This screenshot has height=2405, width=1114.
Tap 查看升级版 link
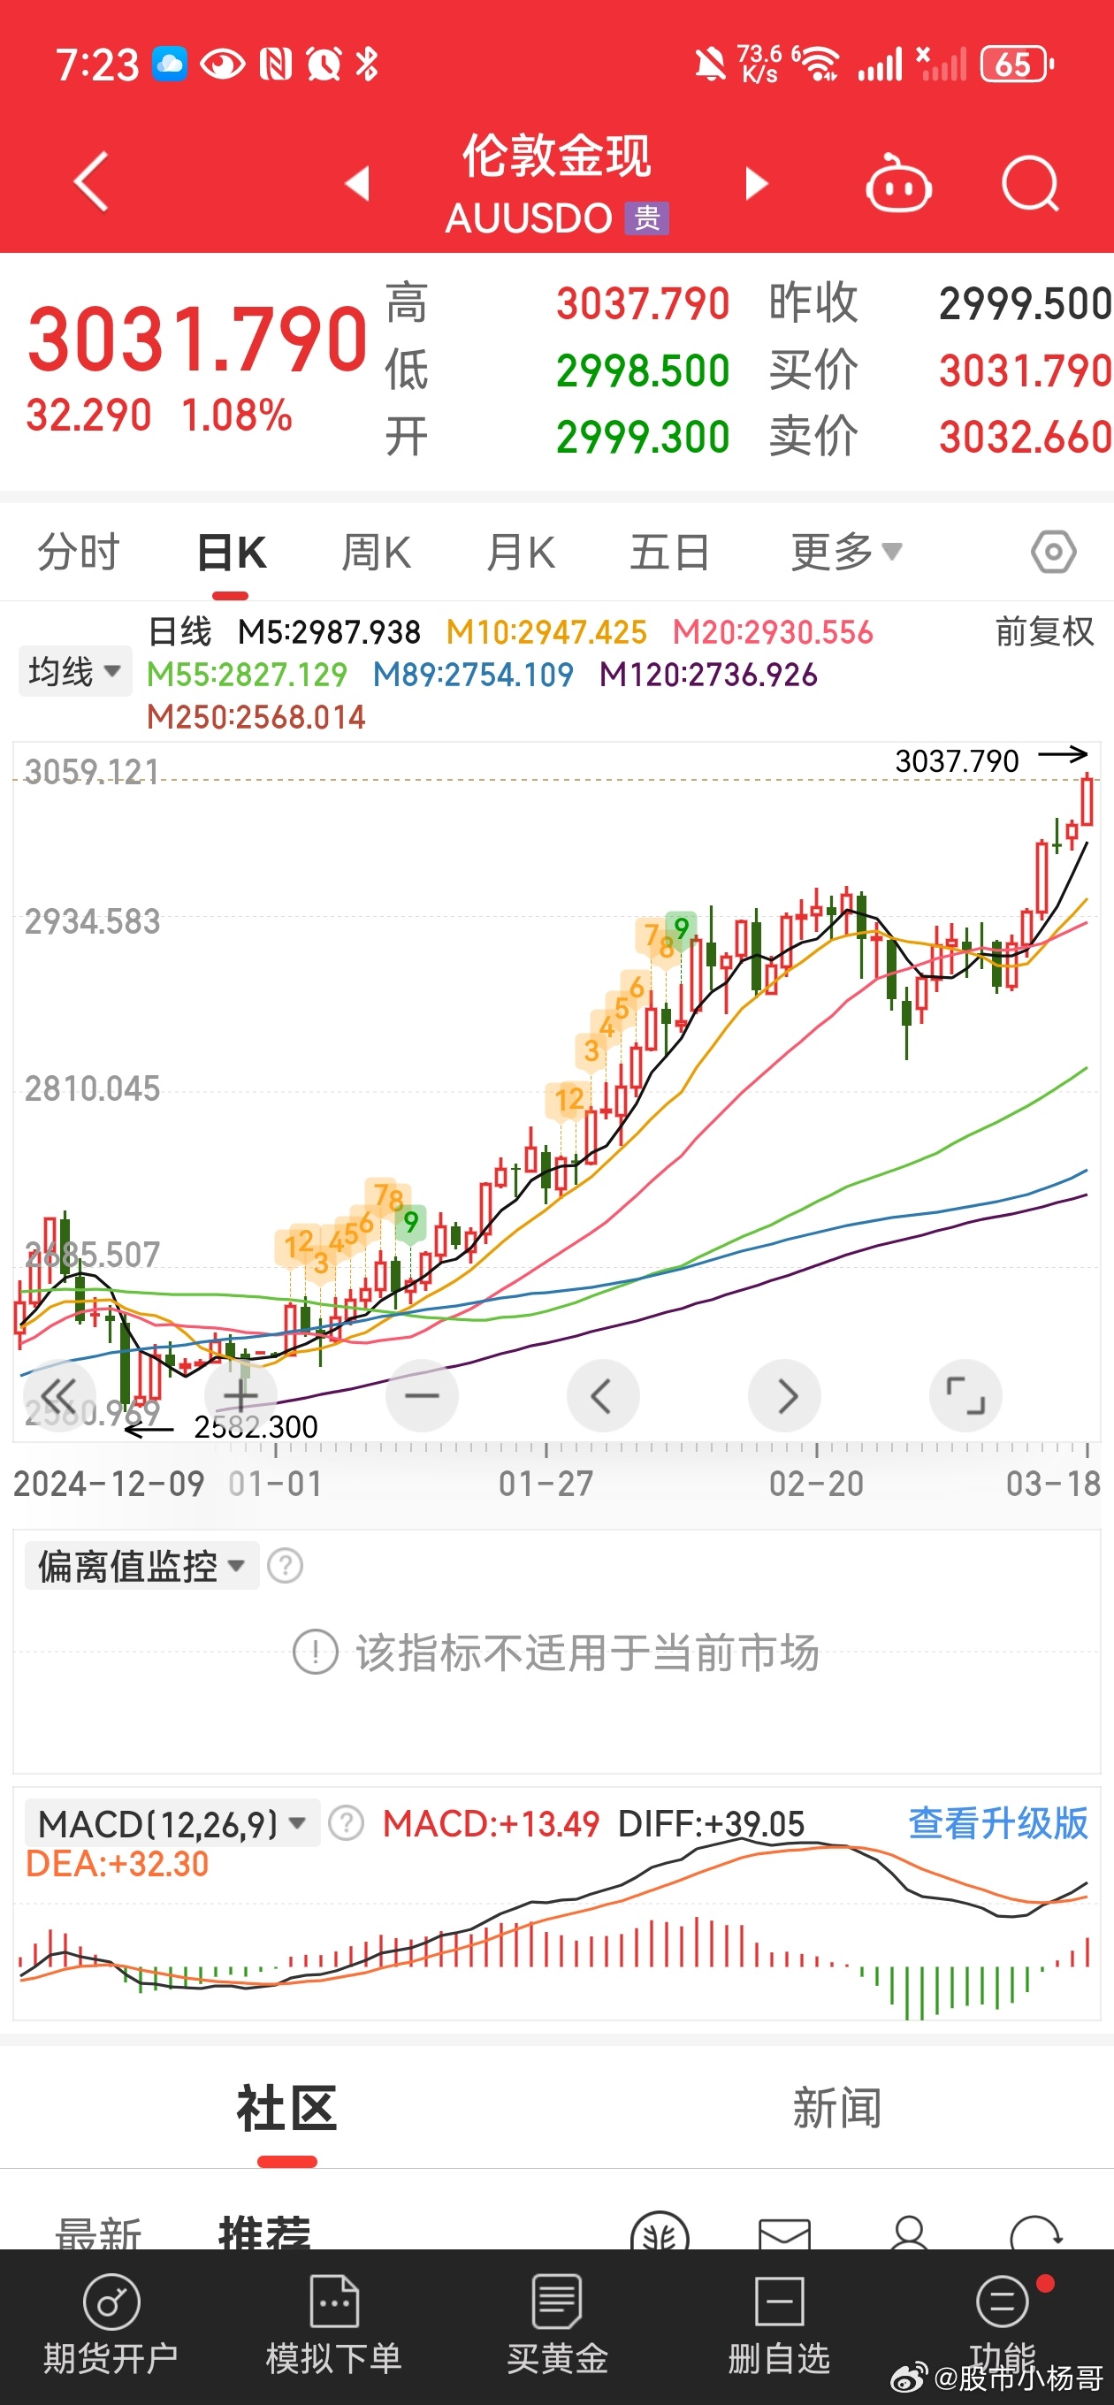tap(998, 1822)
